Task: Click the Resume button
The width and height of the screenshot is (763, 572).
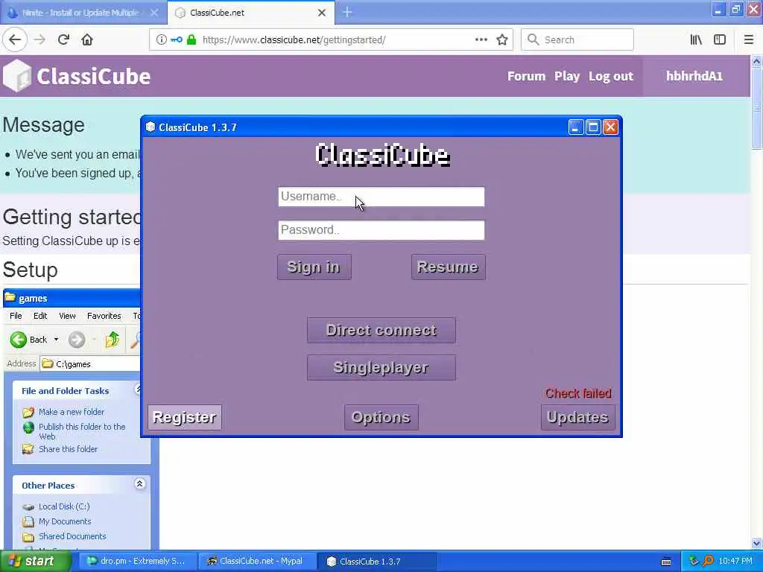Action: pyautogui.click(x=448, y=267)
